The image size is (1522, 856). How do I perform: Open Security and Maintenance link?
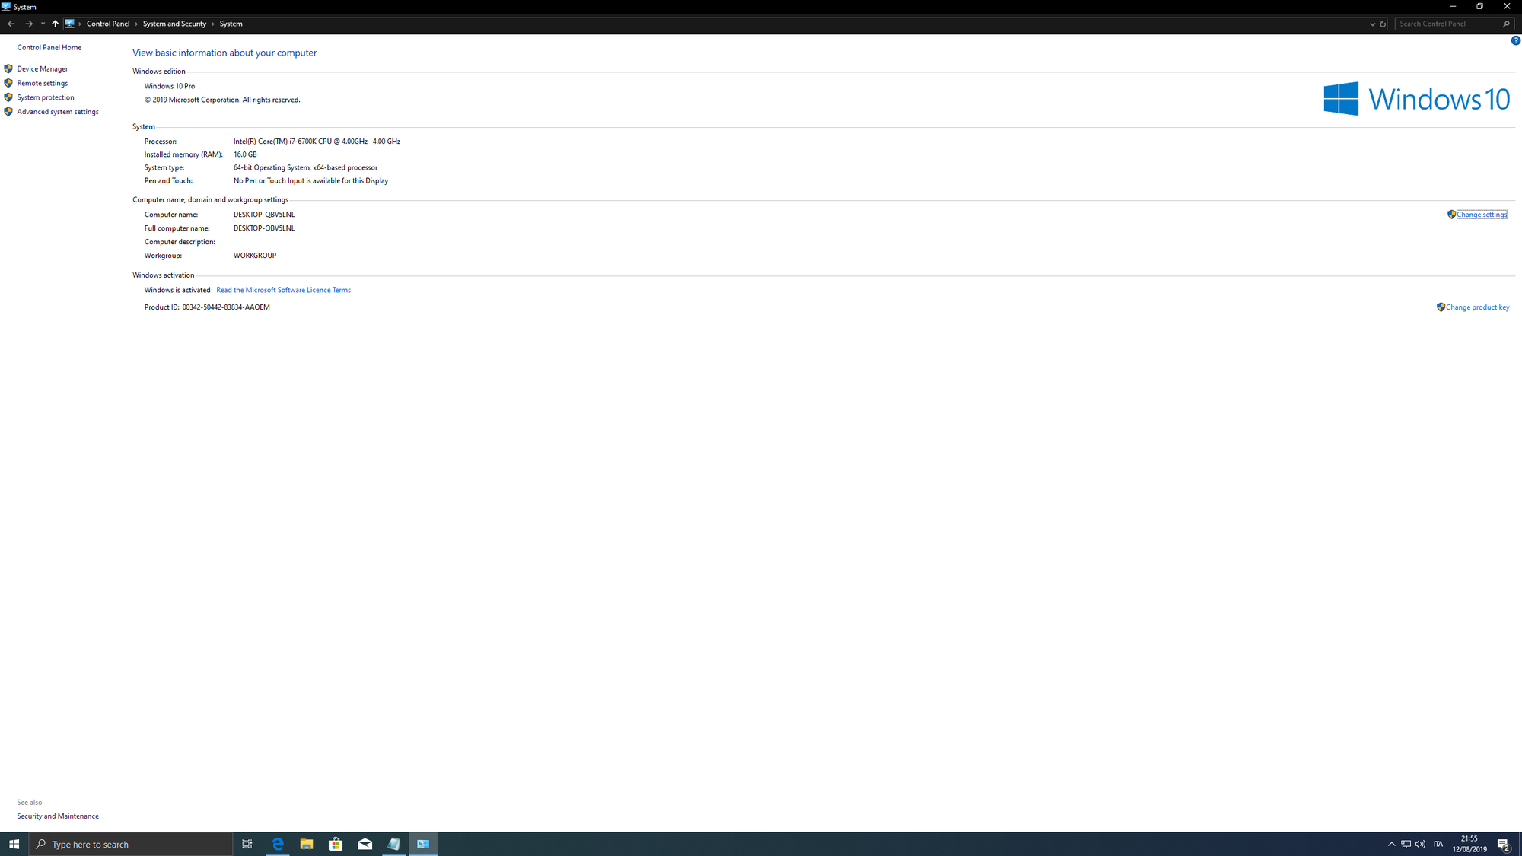[x=58, y=816]
